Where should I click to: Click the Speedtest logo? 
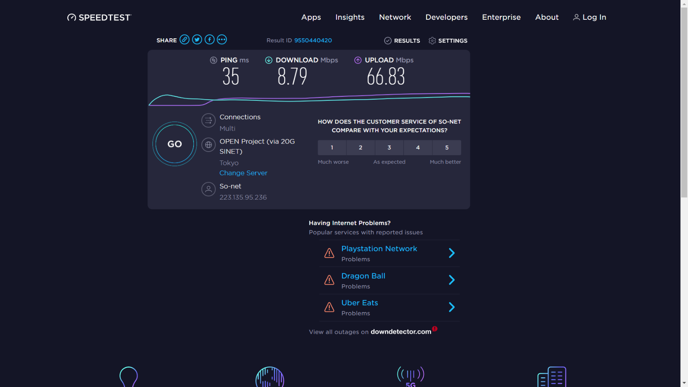[x=99, y=17]
